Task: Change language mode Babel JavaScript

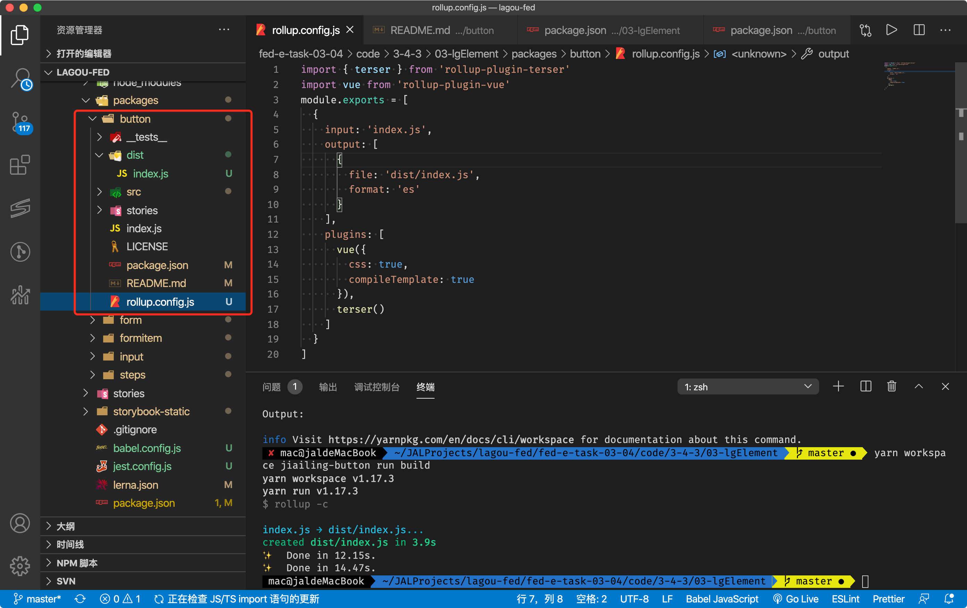Action: (722, 599)
